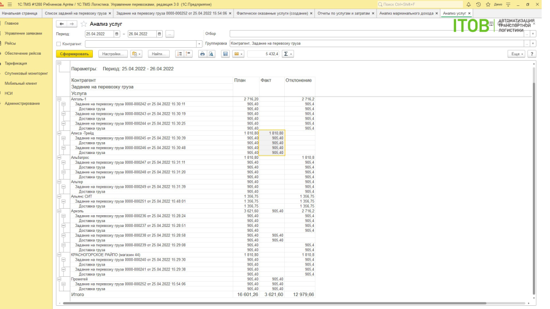550x309 pixels.
Task: Open Отбор selection ellipsis
Action: (526, 34)
